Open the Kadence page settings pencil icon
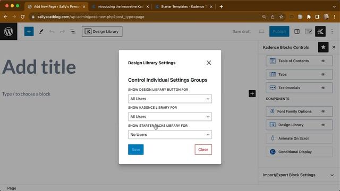The height and width of the screenshot is (191, 340). pos(309,32)
